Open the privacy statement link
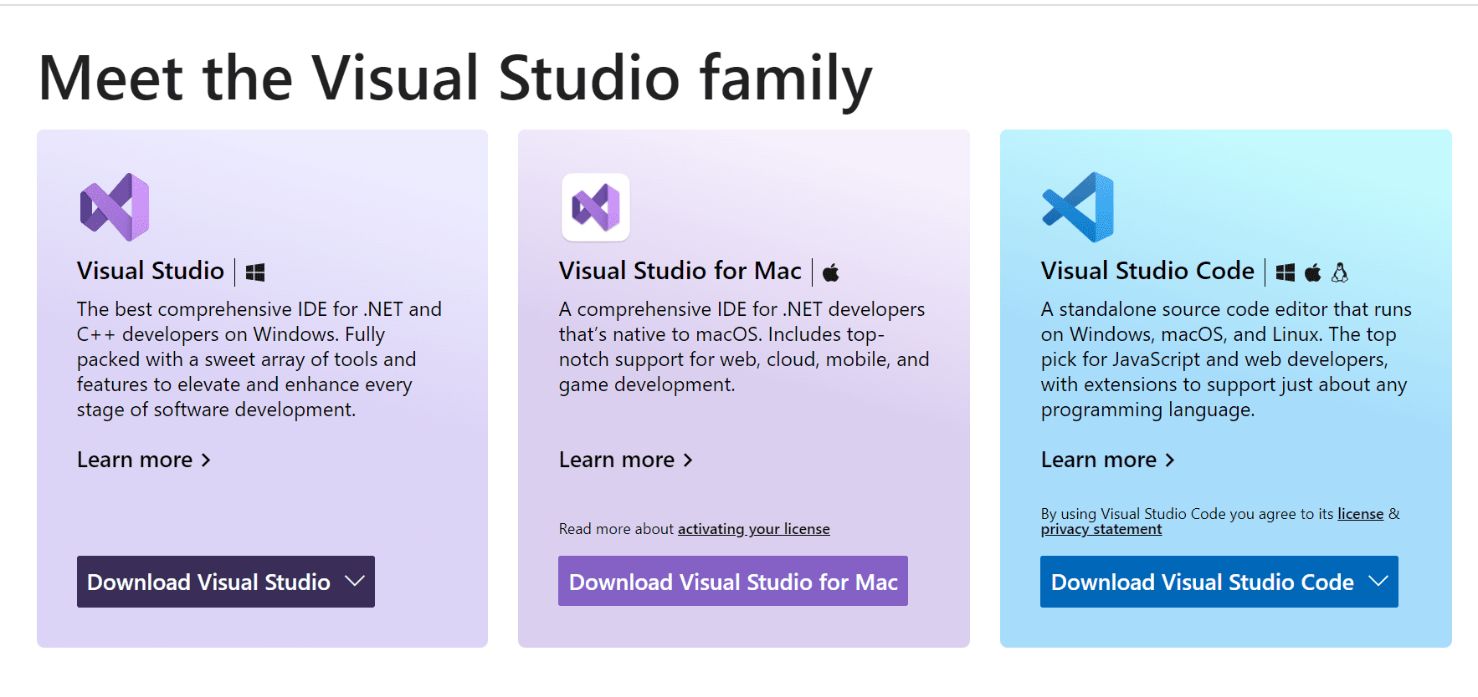Viewport: 1478px width, 697px height. pos(1101,529)
